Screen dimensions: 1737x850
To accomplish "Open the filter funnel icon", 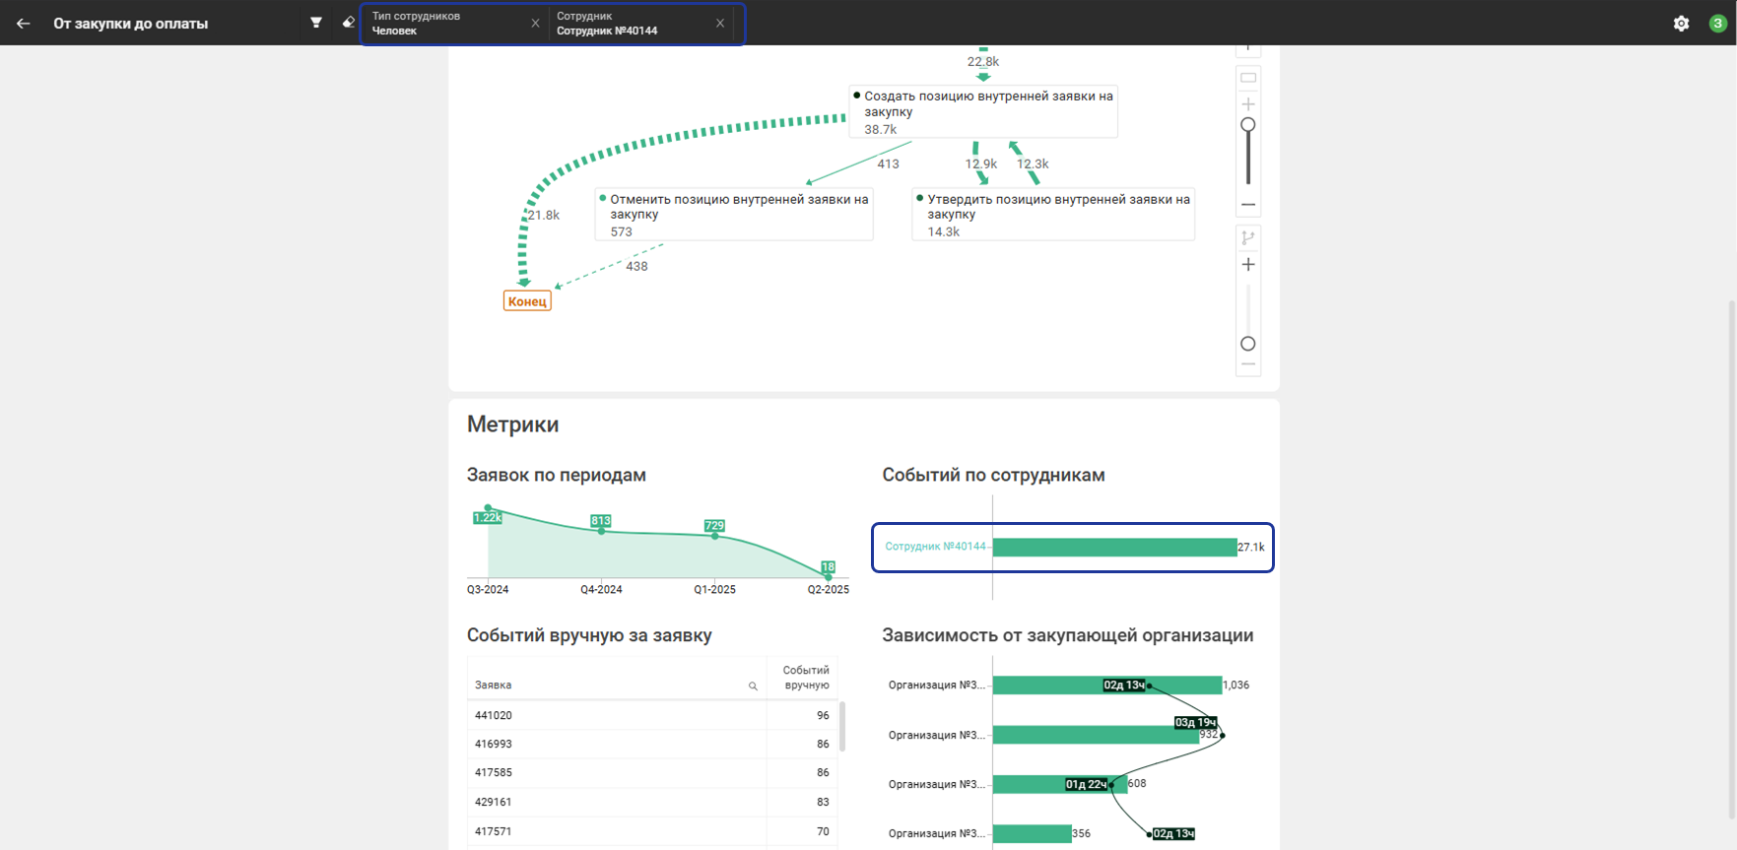I will (316, 23).
